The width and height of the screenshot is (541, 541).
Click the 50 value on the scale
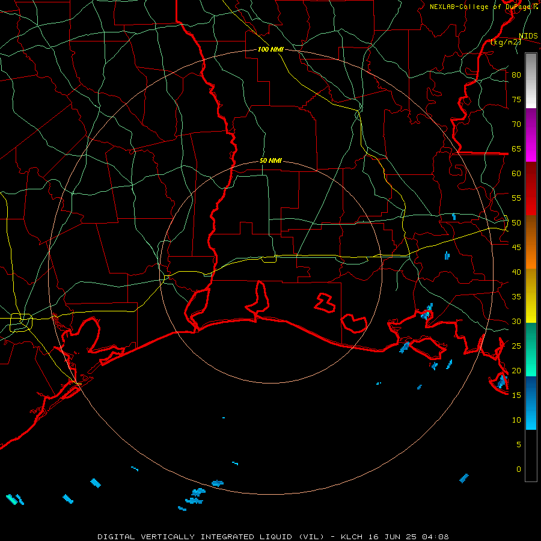[x=516, y=223]
